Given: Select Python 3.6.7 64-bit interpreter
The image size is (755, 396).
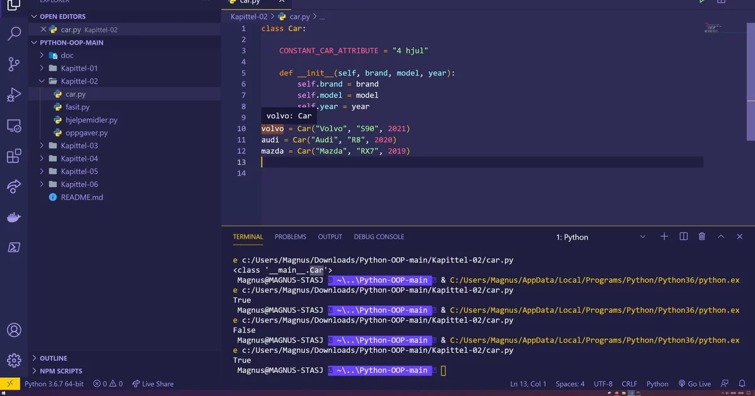Looking at the screenshot, I should tap(53, 383).
